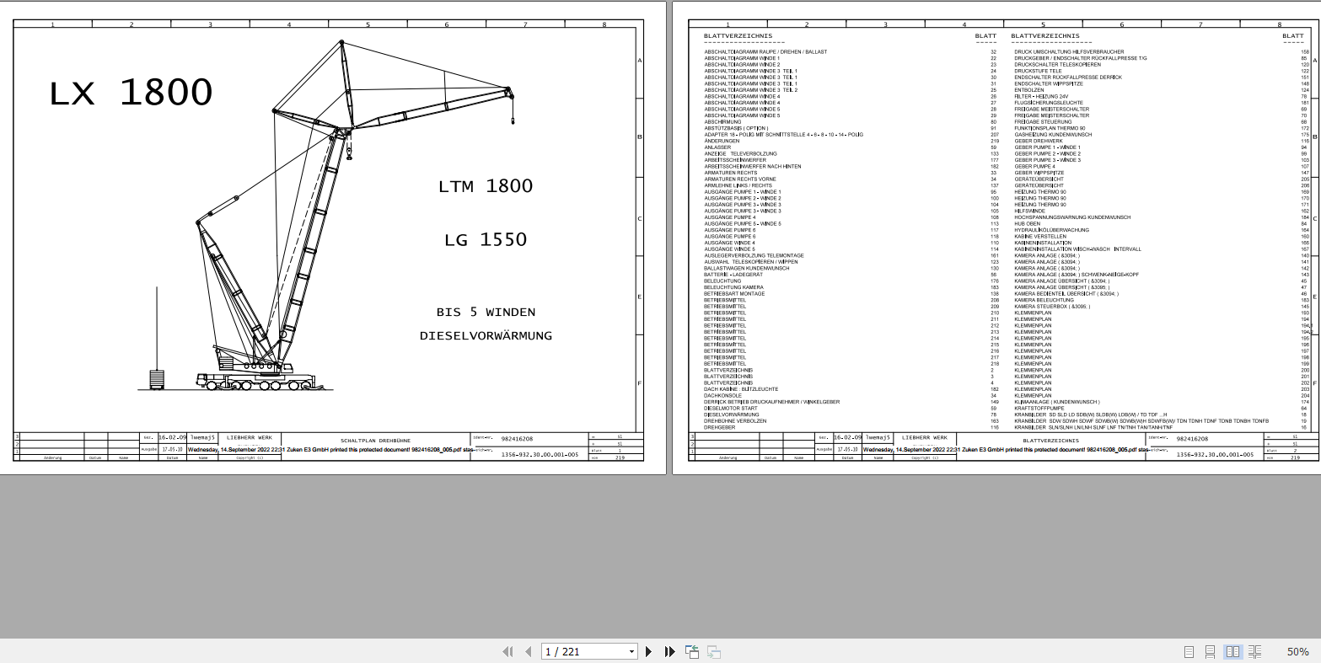1321x663 pixels.
Task: Toggle off the highlighted two-page mode
Action: coord(1232,651)
